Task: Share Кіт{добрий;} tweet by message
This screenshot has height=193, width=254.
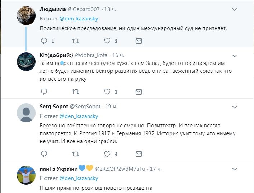Action: point(138,92)
